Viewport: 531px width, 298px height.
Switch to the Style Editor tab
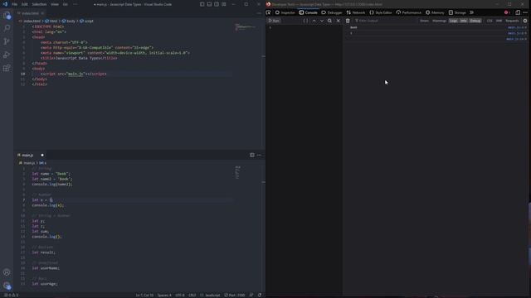tap(381, 12)
